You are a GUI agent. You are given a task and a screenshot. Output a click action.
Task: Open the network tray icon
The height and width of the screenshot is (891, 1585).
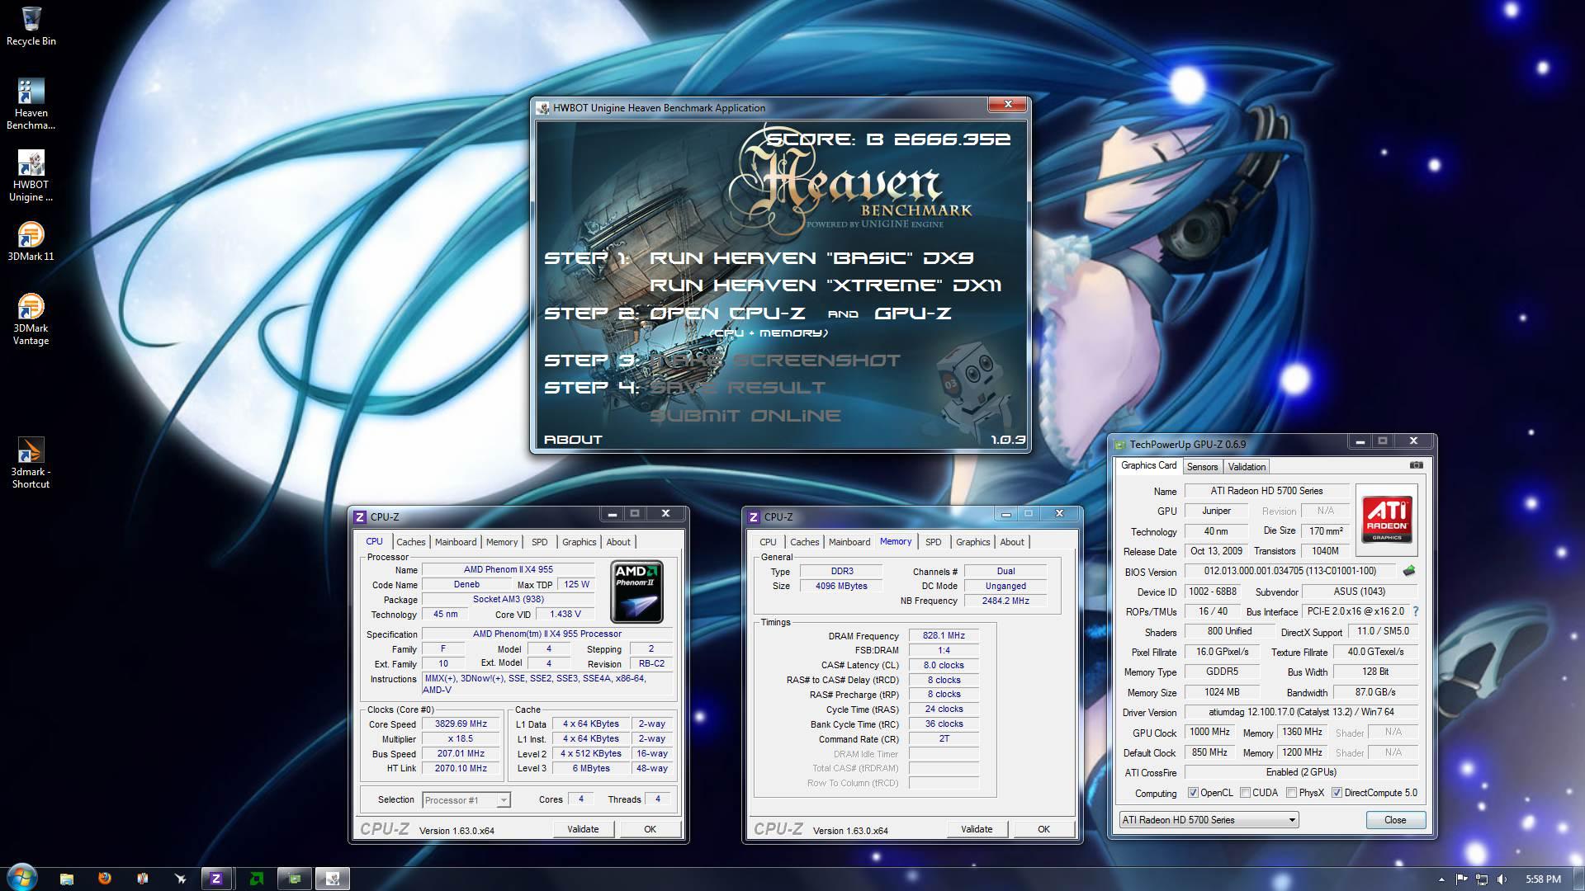[1482, 879]
